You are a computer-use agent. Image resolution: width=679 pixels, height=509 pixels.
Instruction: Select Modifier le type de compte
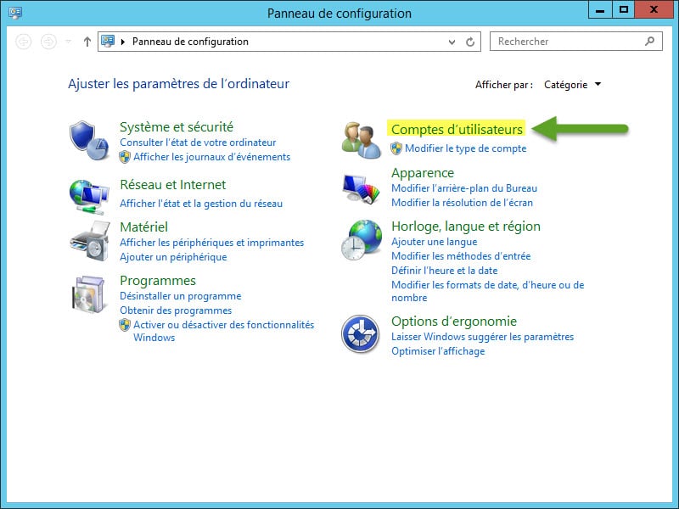pos(465,148)
